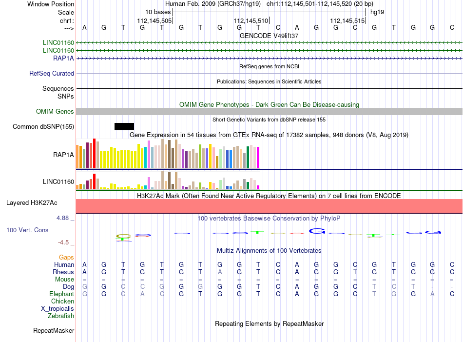This screenshot has width=463, height=342.
Task: Click the Zebrafish species label
Action: click(x=61, y=316)
